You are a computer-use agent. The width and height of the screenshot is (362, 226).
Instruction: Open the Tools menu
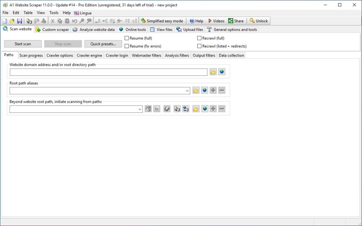tap(54, 13)
